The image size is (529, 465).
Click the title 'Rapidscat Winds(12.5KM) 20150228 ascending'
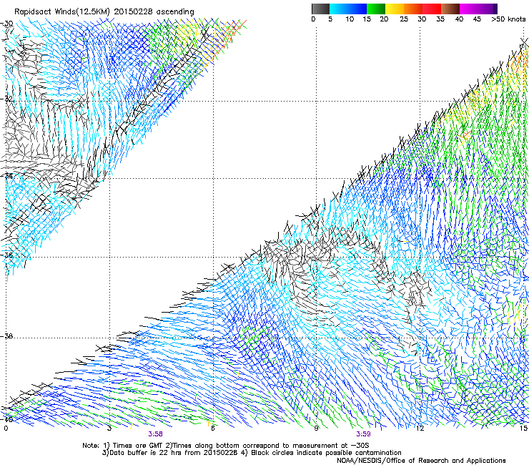coord(104,12)
